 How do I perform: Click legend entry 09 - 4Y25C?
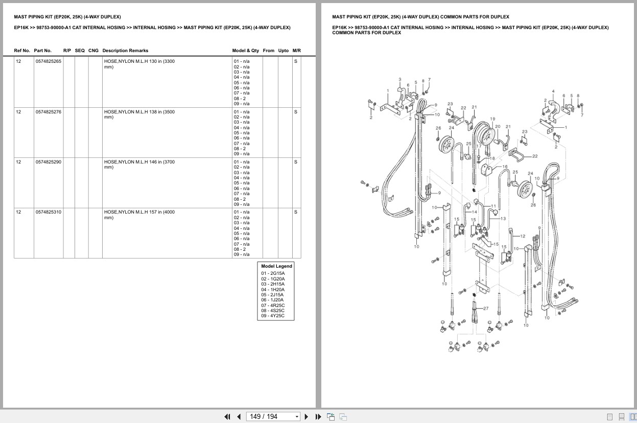tap(273, 316)
